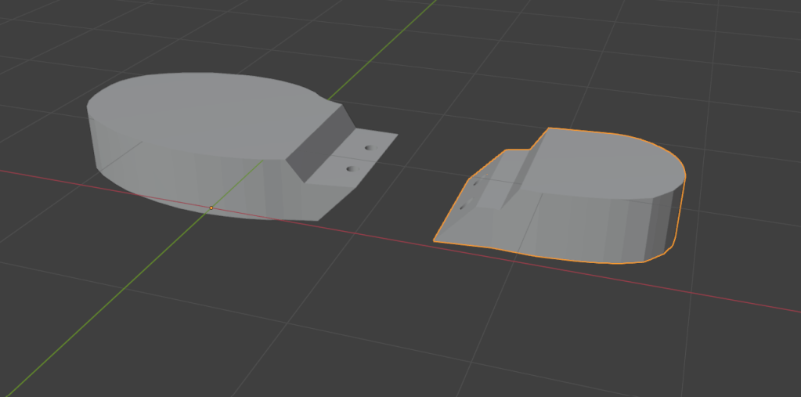The width and height of the screenshot is (801, 397).
Task: Click the orange origin dot at axis intersection
Action: coord(211,208)
